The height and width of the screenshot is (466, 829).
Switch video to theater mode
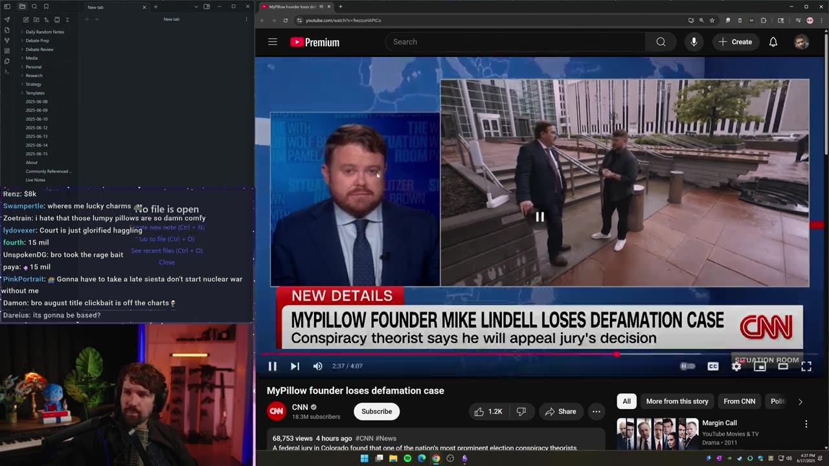coord(783,366)
